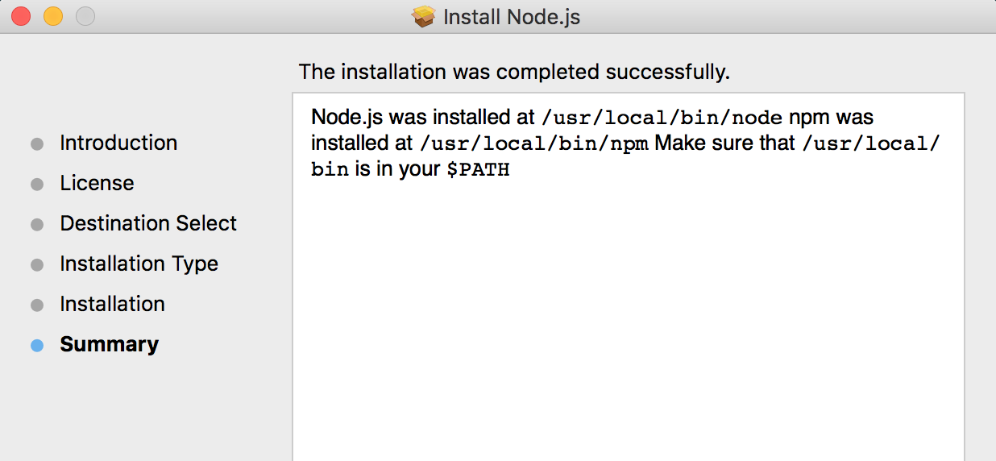The image size is (996, 461).
Task: Click the gray bullet beside Destination Select
Action: 37,225
